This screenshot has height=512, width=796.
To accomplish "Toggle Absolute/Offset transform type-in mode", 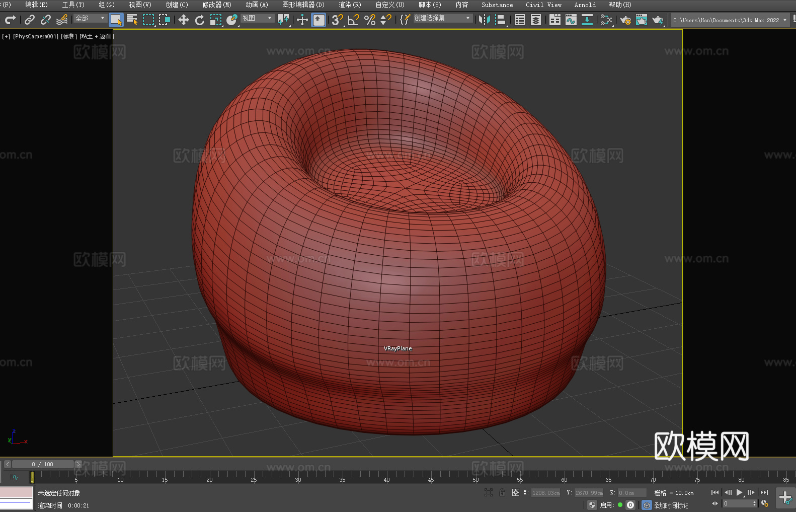I will 516,492.
